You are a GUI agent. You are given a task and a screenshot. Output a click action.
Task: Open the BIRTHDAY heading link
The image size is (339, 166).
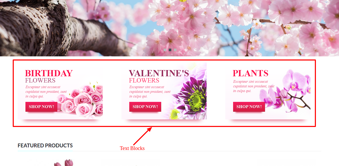(x=49, y=73)
